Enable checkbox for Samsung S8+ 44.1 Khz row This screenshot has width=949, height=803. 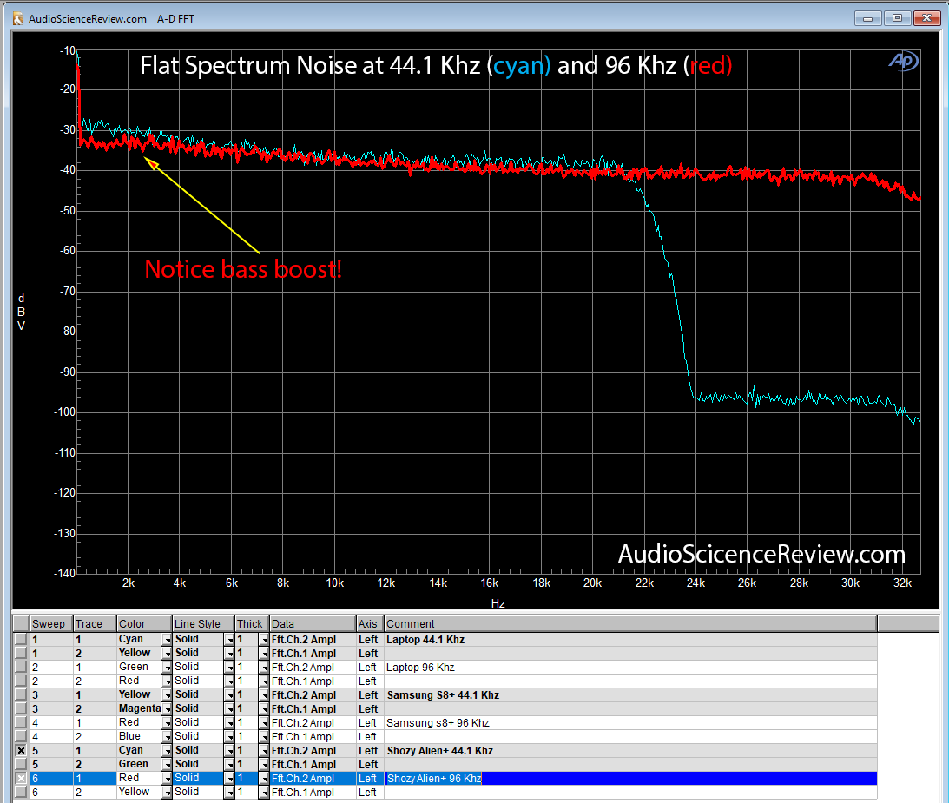21,694
